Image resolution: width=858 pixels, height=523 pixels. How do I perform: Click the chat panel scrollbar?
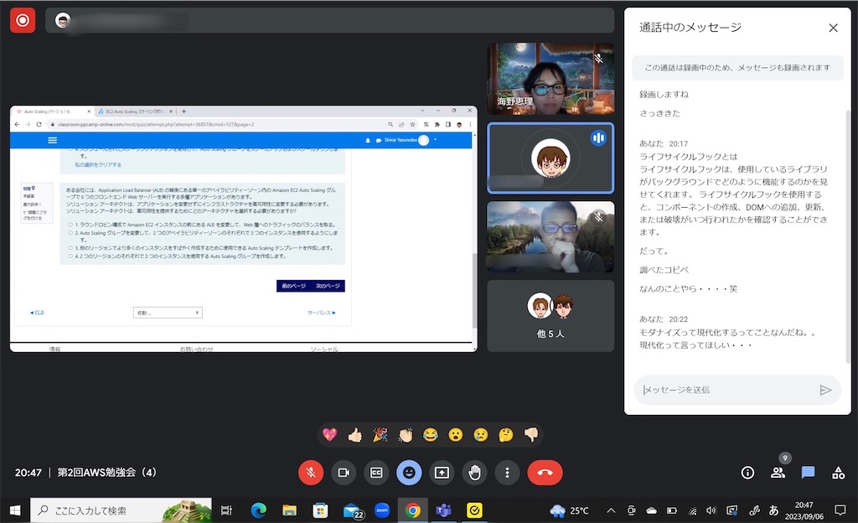pyautogui.click(x=848, y=236)
